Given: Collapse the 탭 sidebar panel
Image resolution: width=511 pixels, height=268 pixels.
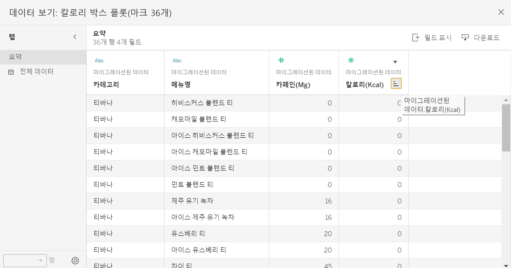Looking at the screenshot, I should tap(75, 37).
